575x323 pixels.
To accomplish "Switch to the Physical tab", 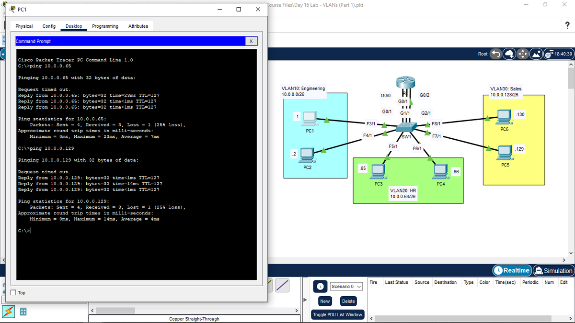I will [x=24, y=26].
